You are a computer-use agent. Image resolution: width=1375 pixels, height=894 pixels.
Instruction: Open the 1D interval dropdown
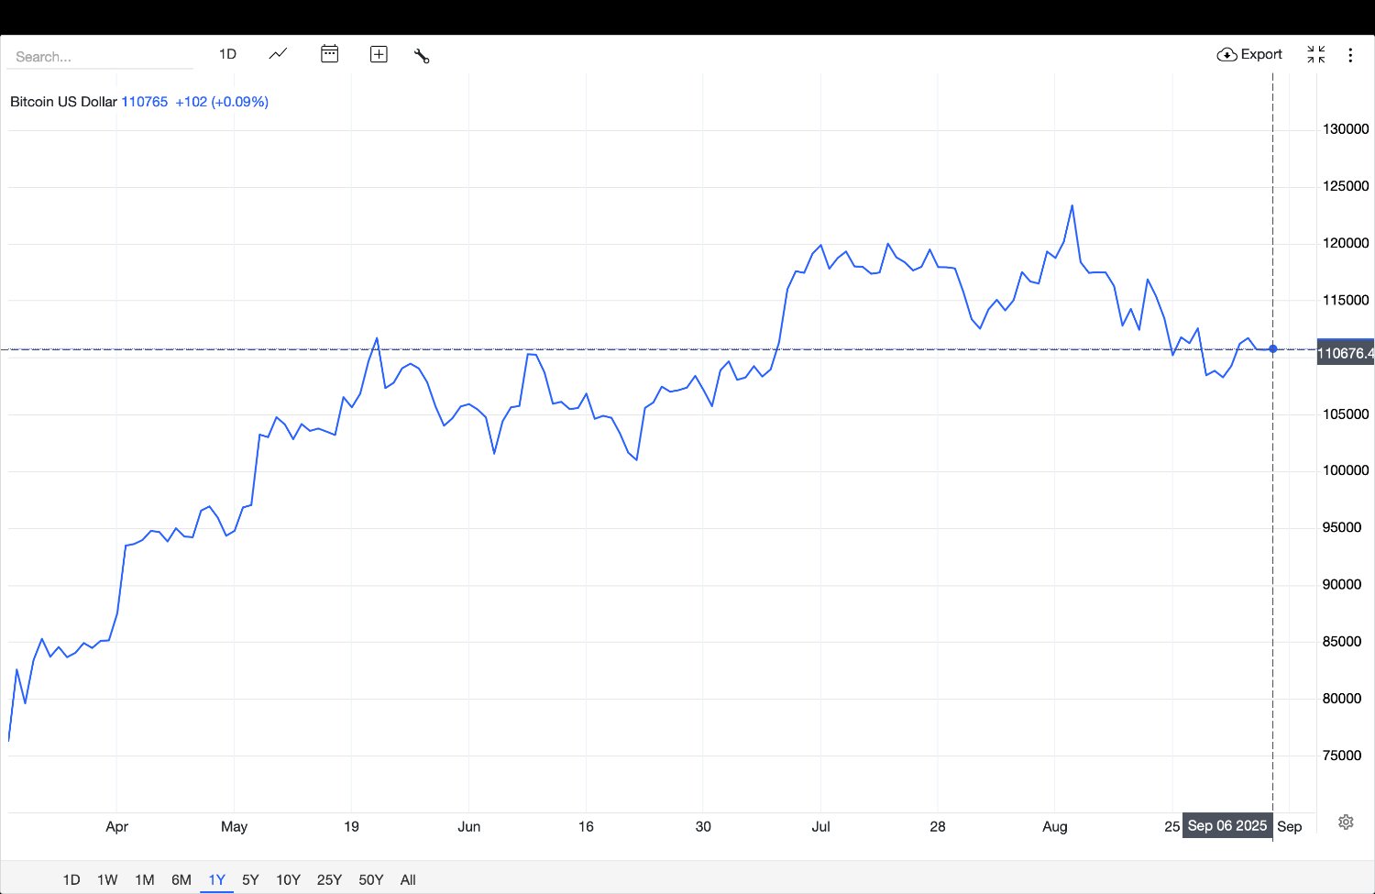(227, 54)
